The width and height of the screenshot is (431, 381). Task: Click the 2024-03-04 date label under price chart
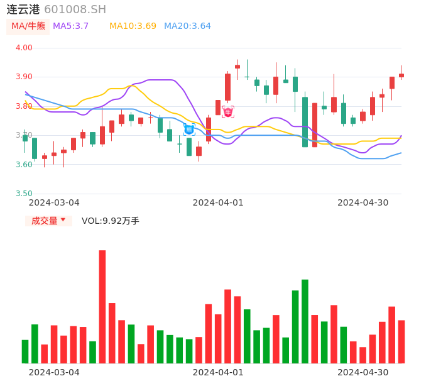tap(54, 202)
